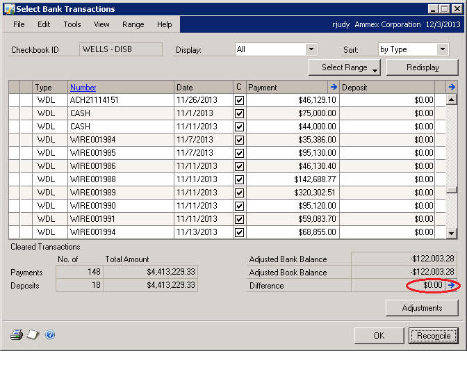Viewport: 467px width, 372px height.
Task: Click the Reconcile button
Action: pyautogui.click(x=434, y=336)
